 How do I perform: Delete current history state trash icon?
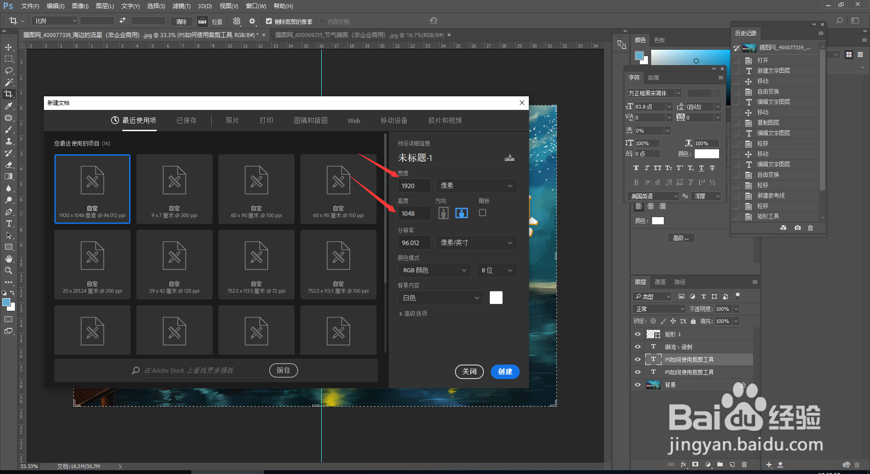(x=811, y=228)
